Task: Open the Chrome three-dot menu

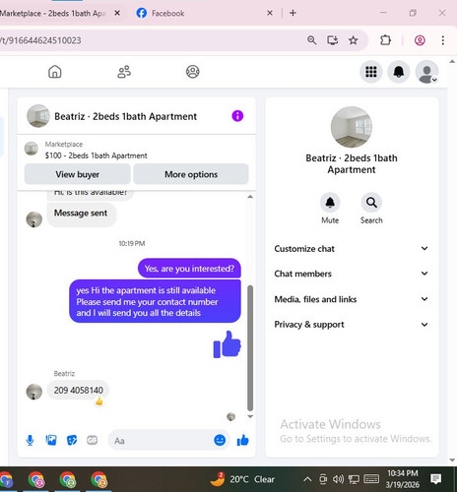Action: coord(442,40)
